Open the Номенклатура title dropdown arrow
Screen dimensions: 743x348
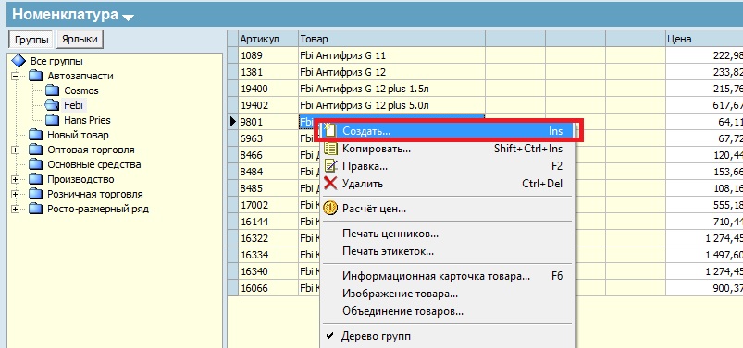tap(128, 18)
